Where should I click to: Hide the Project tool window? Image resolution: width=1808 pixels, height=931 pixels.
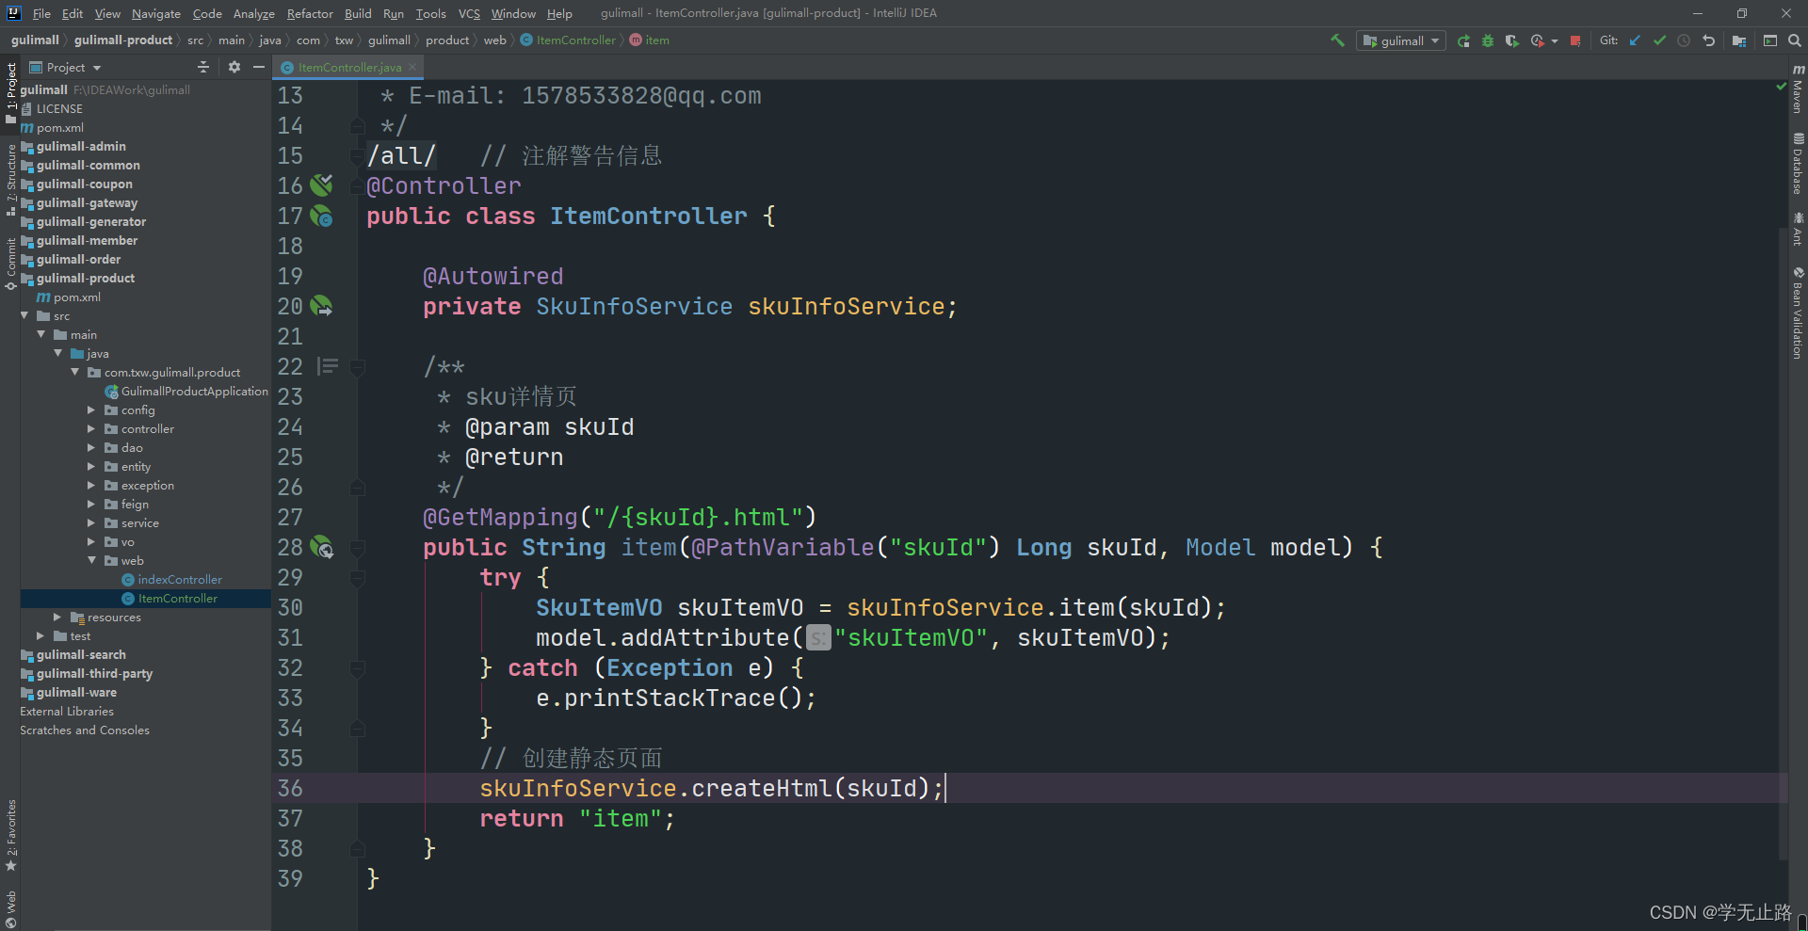[x=259, y=67]
